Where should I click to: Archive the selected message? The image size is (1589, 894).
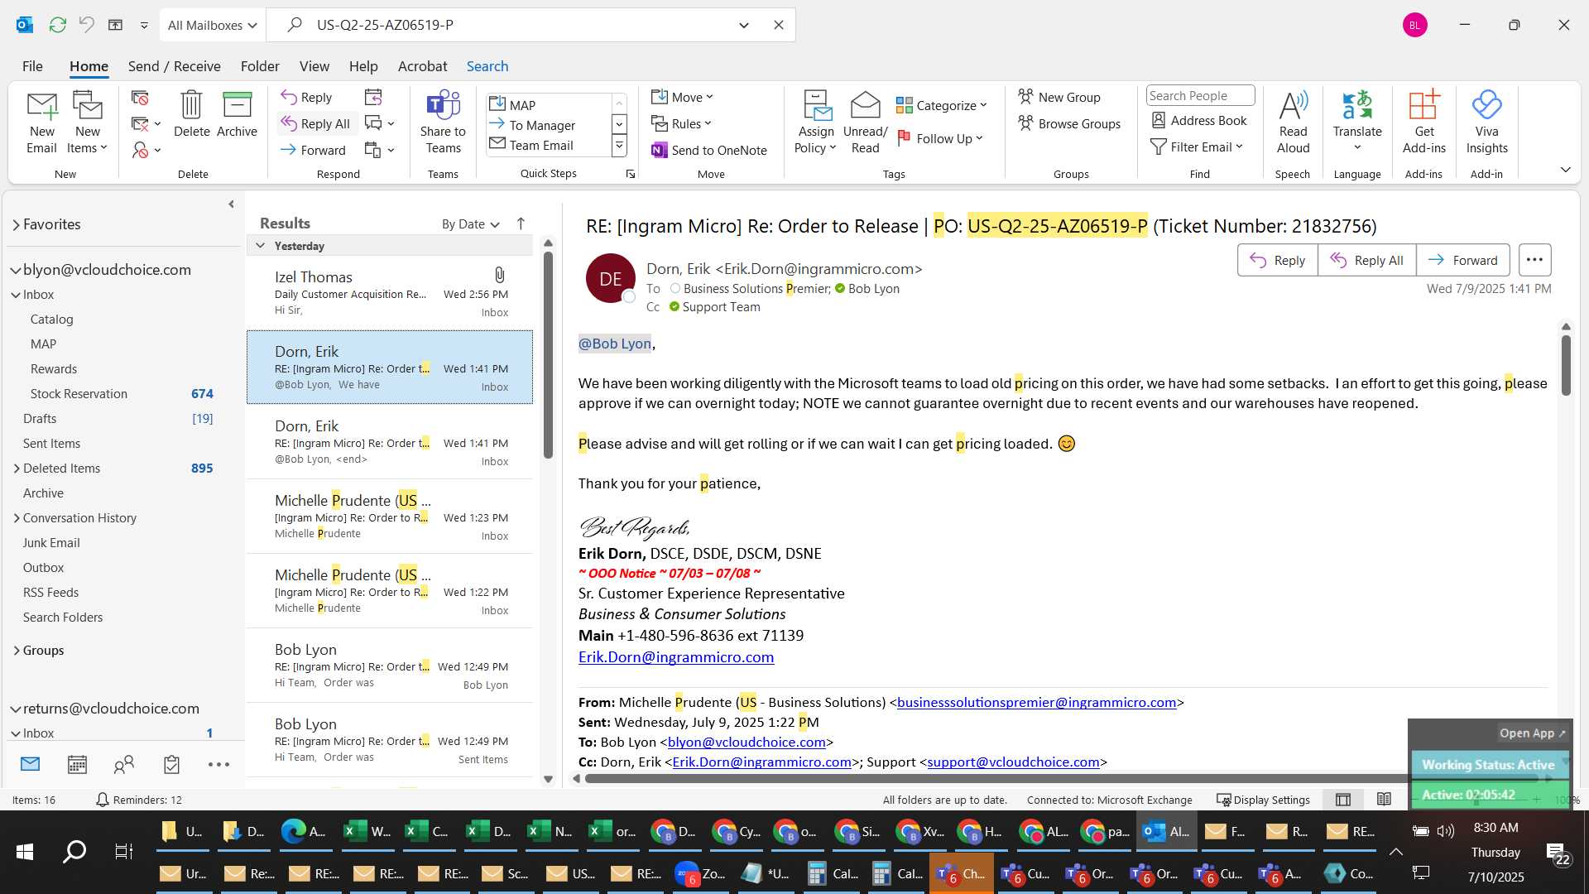click(237, 114)
